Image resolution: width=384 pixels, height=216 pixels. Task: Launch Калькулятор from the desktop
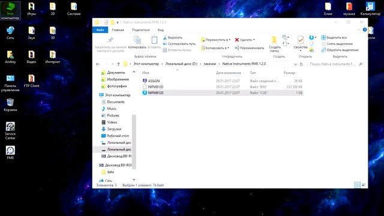pos(370,9)
